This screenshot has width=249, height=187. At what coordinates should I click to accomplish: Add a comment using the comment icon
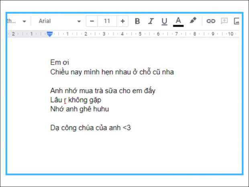[x=224, y=21]
